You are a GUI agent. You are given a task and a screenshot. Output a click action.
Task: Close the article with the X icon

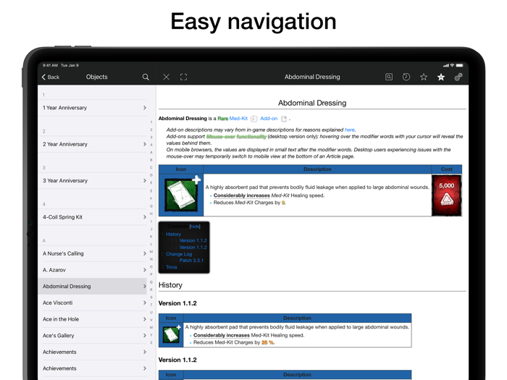tap(166, 77)
